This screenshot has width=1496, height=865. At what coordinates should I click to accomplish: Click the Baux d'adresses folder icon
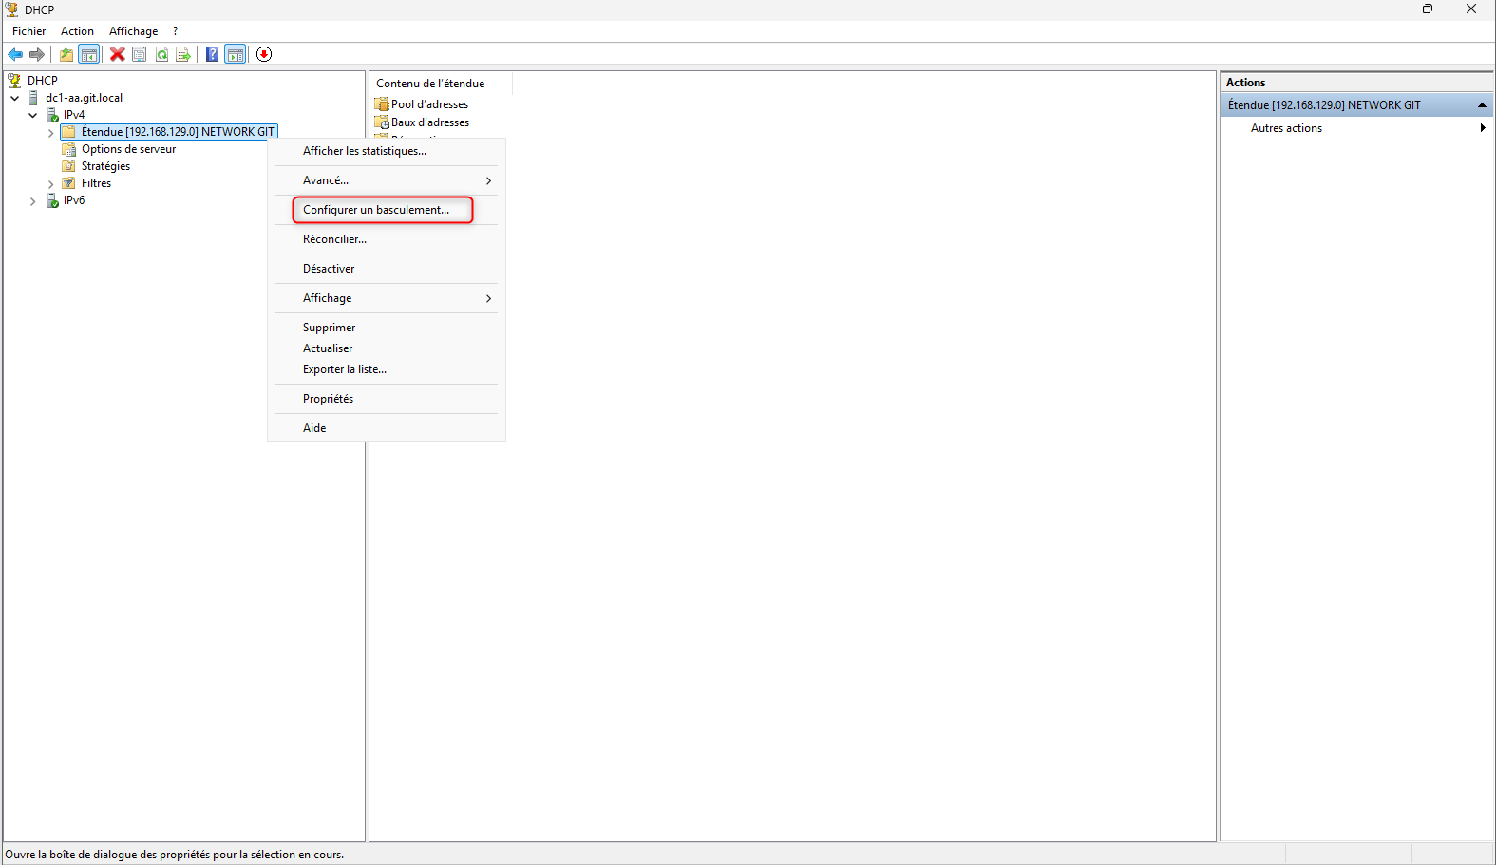(x=382, y=122)
